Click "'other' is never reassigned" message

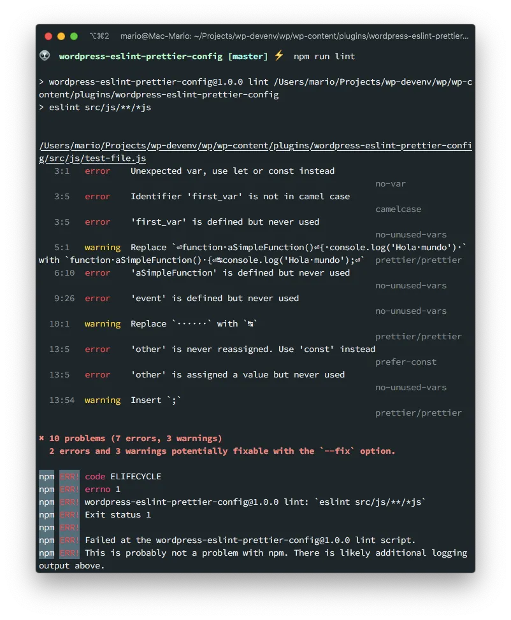[x=253, y=349]
